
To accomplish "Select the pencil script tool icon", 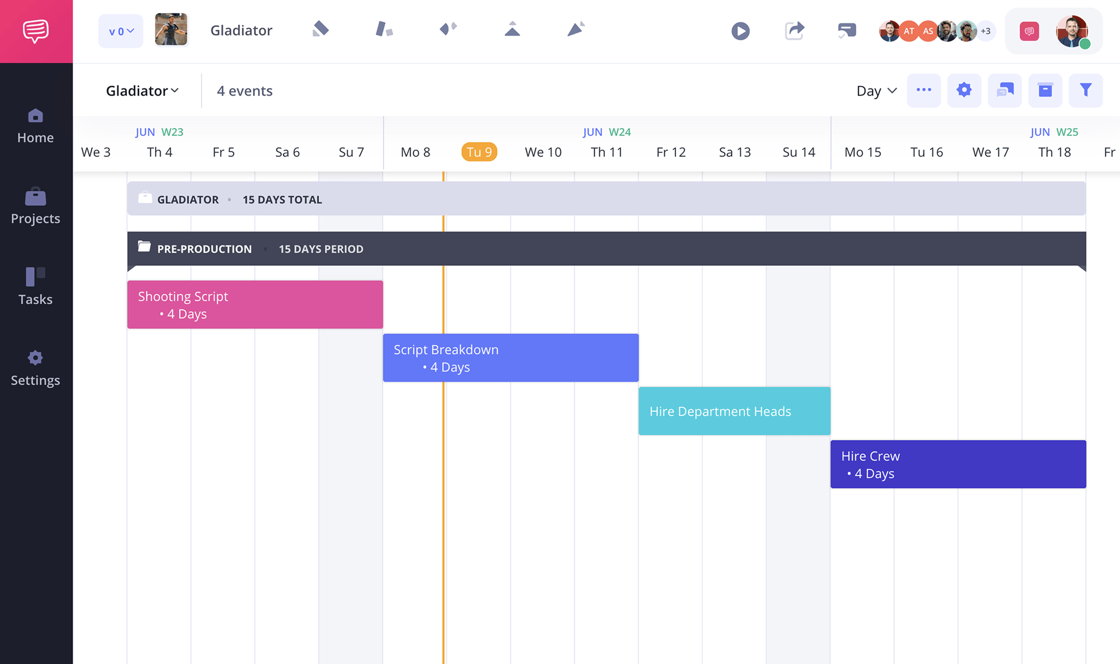I will tap(320, 29).
